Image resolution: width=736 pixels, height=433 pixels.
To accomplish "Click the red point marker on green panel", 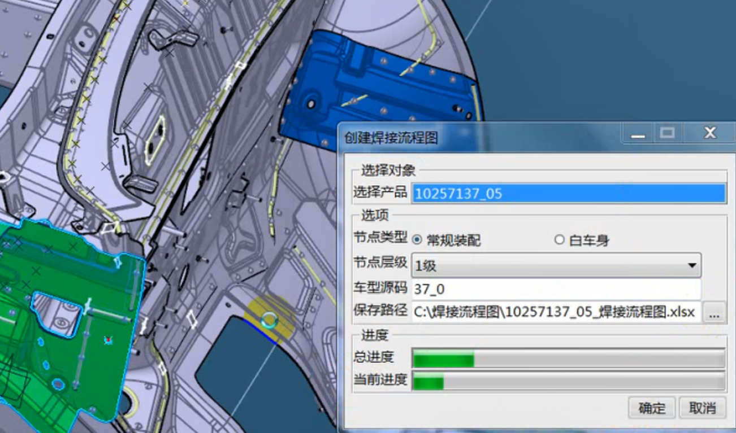I will pyautogui.click(x=108, y=340).
